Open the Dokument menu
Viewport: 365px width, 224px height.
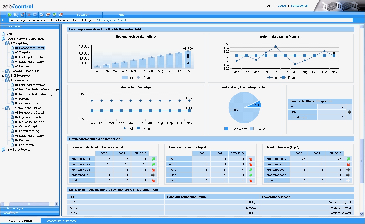click(83, 15)
